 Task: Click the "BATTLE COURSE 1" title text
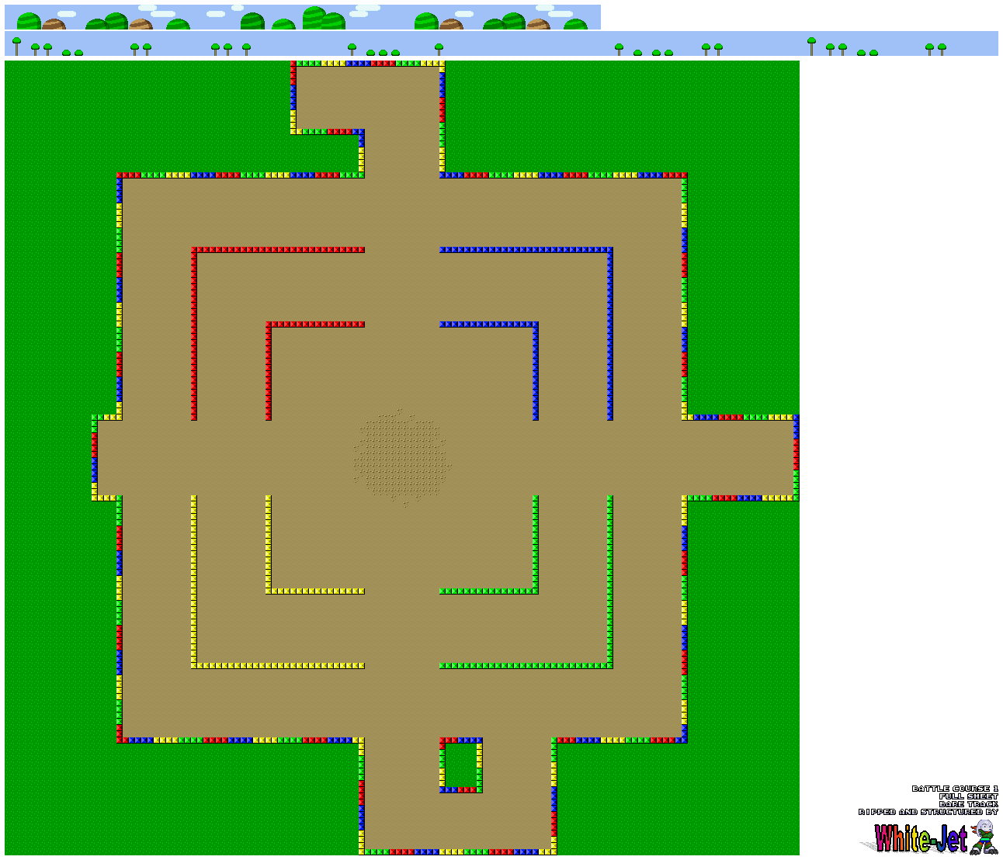point(955,789)
